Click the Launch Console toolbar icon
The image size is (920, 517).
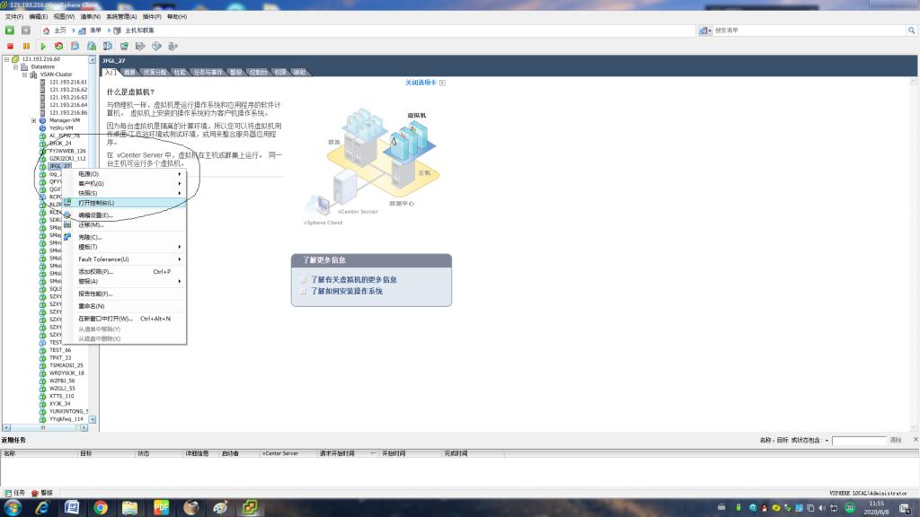click(x=124, y=46)
